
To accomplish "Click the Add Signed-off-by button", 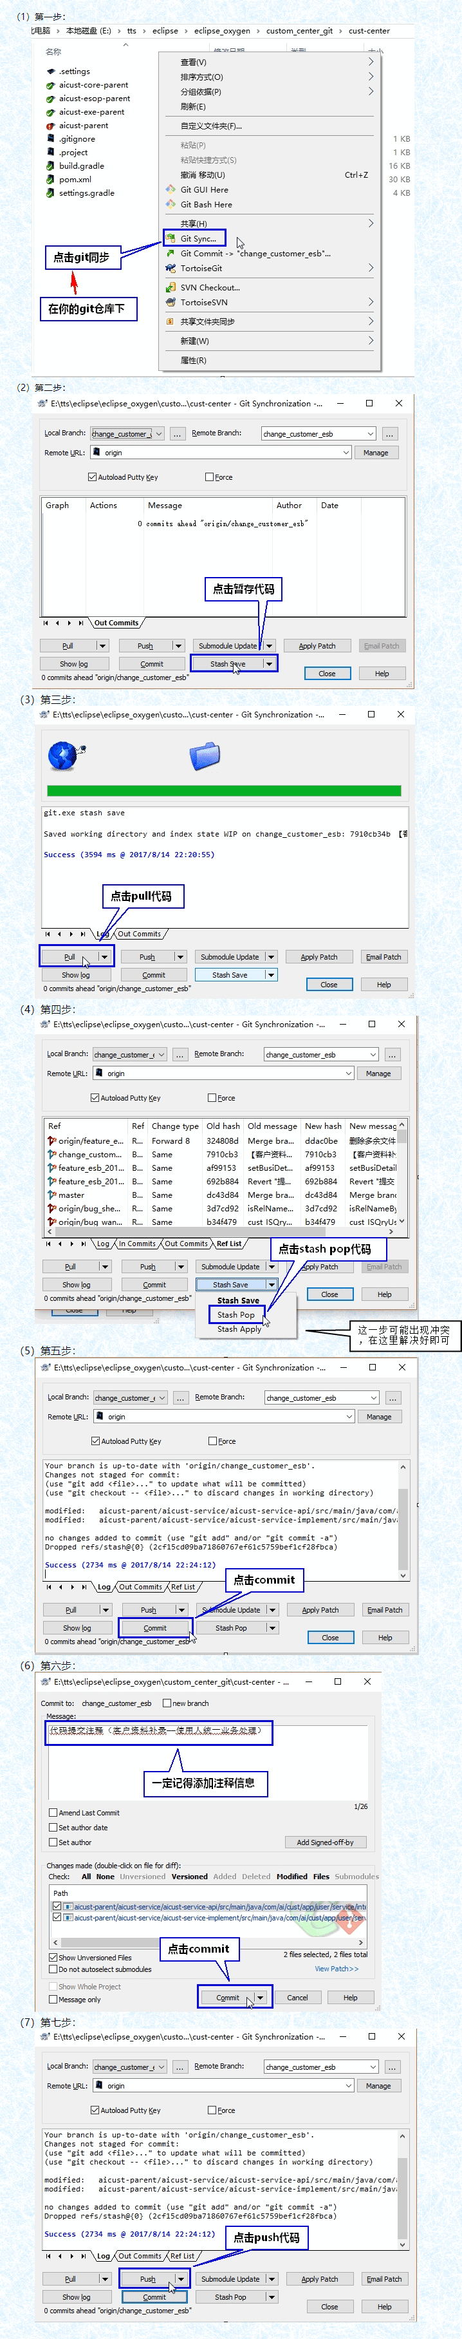I will (325, 1842).
